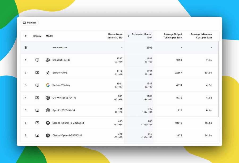
Task: Click the Grandmaster row chess icon
Action: pyautogui.click(x=26, y=48)
